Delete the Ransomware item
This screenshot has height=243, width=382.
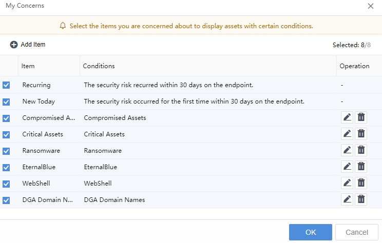click(361, 150)
